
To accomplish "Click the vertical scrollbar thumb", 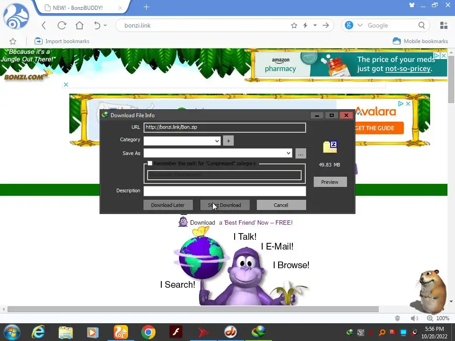I will coord(451,80).
